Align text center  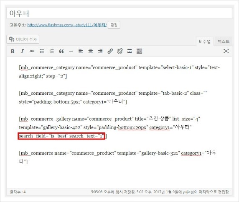click(x=91, y=51)
